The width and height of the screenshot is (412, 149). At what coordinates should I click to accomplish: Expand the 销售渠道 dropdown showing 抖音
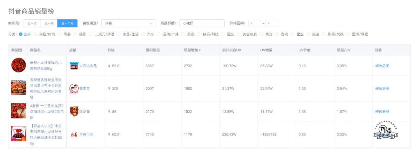click(x=128, y=23)
